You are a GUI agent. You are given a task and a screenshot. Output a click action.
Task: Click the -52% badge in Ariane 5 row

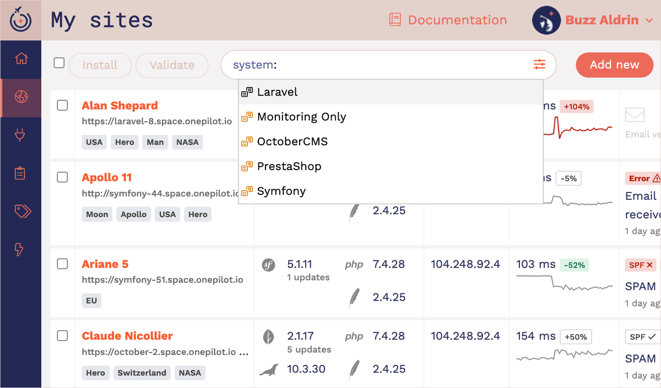574,265
